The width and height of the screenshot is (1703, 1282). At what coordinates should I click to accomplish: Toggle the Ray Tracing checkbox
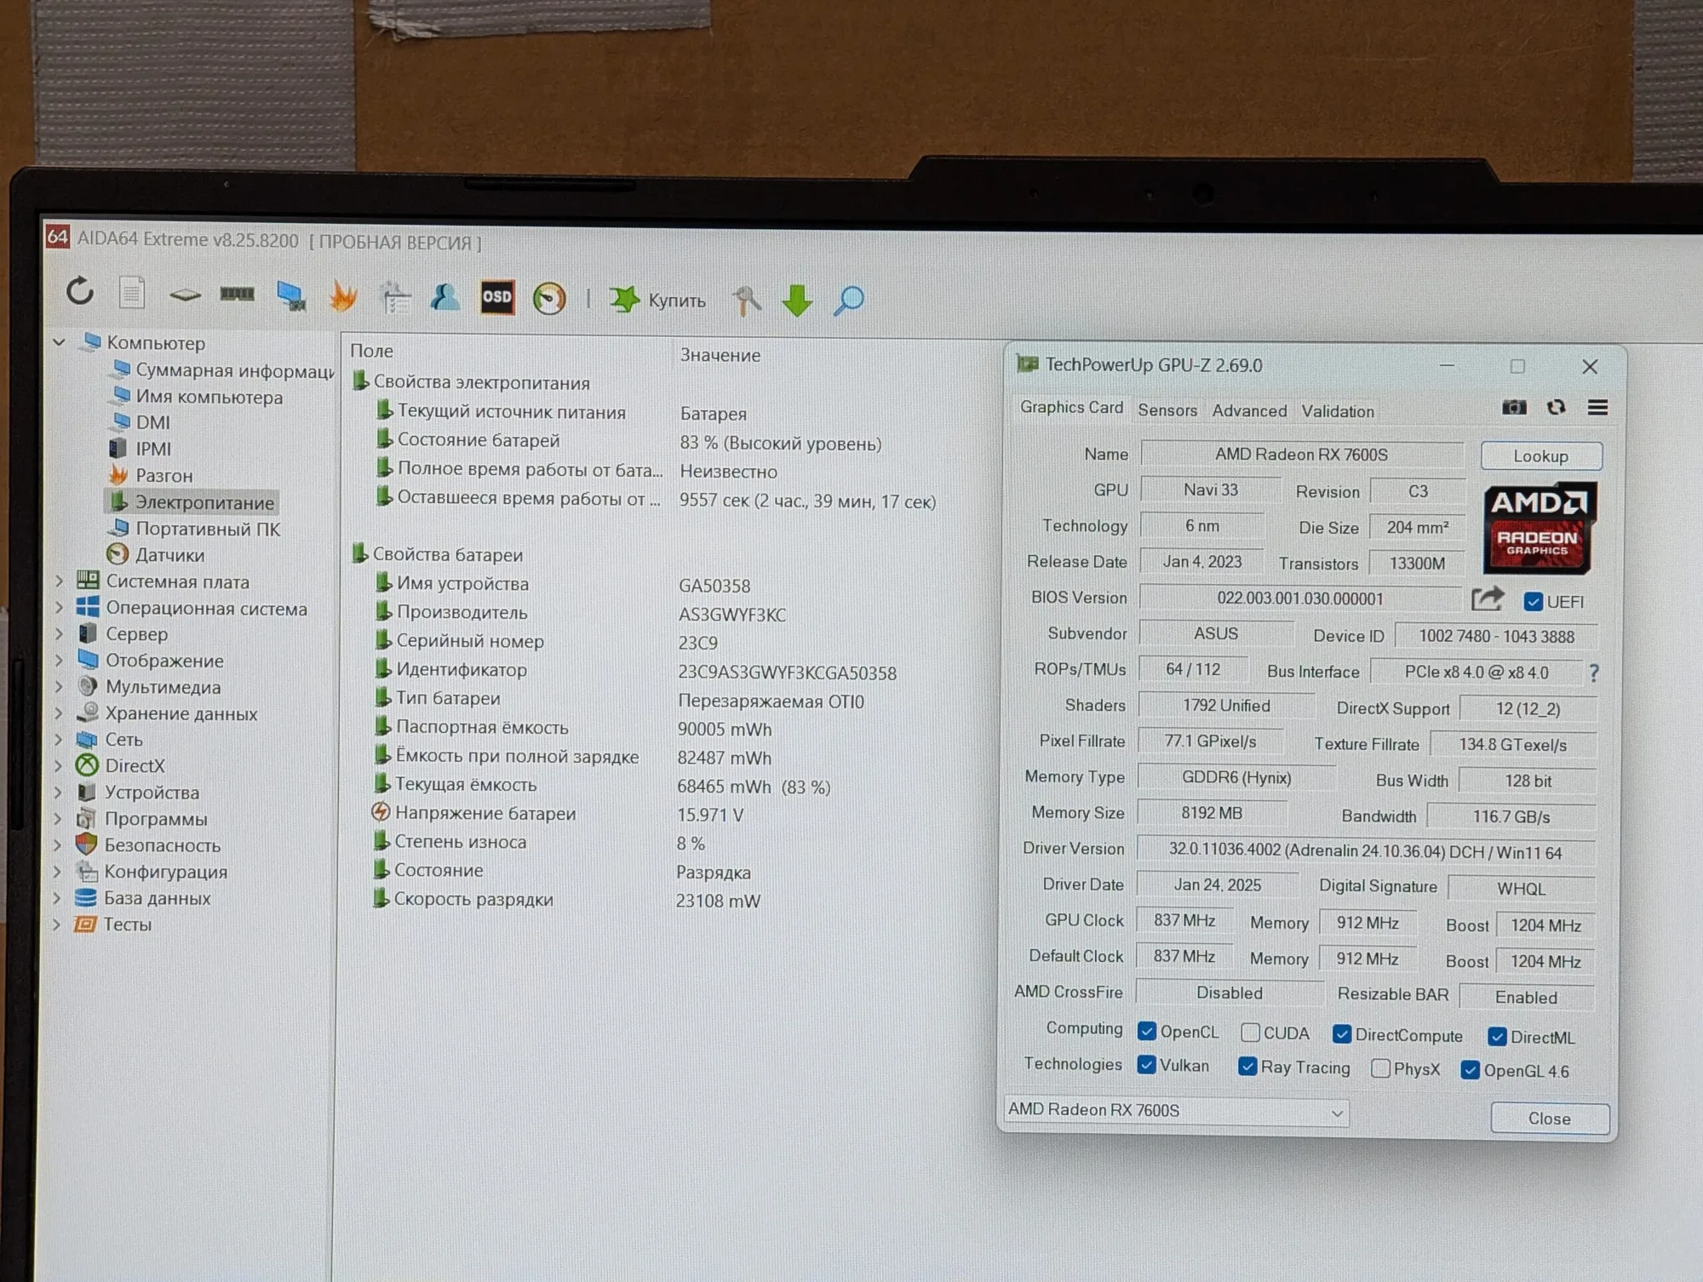1247,1067
